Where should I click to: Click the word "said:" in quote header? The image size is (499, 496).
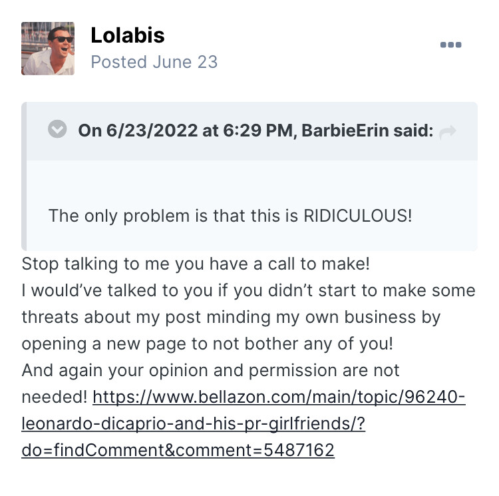[413, 130]
